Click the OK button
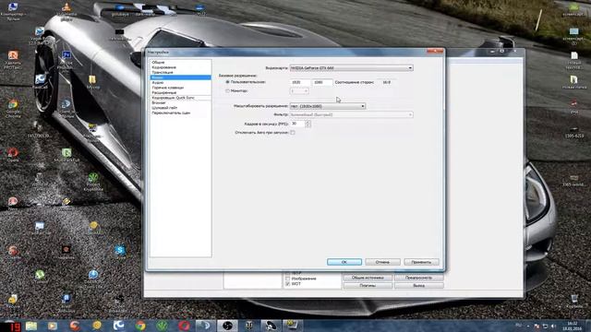591x332 pixels. pos(344,262)
